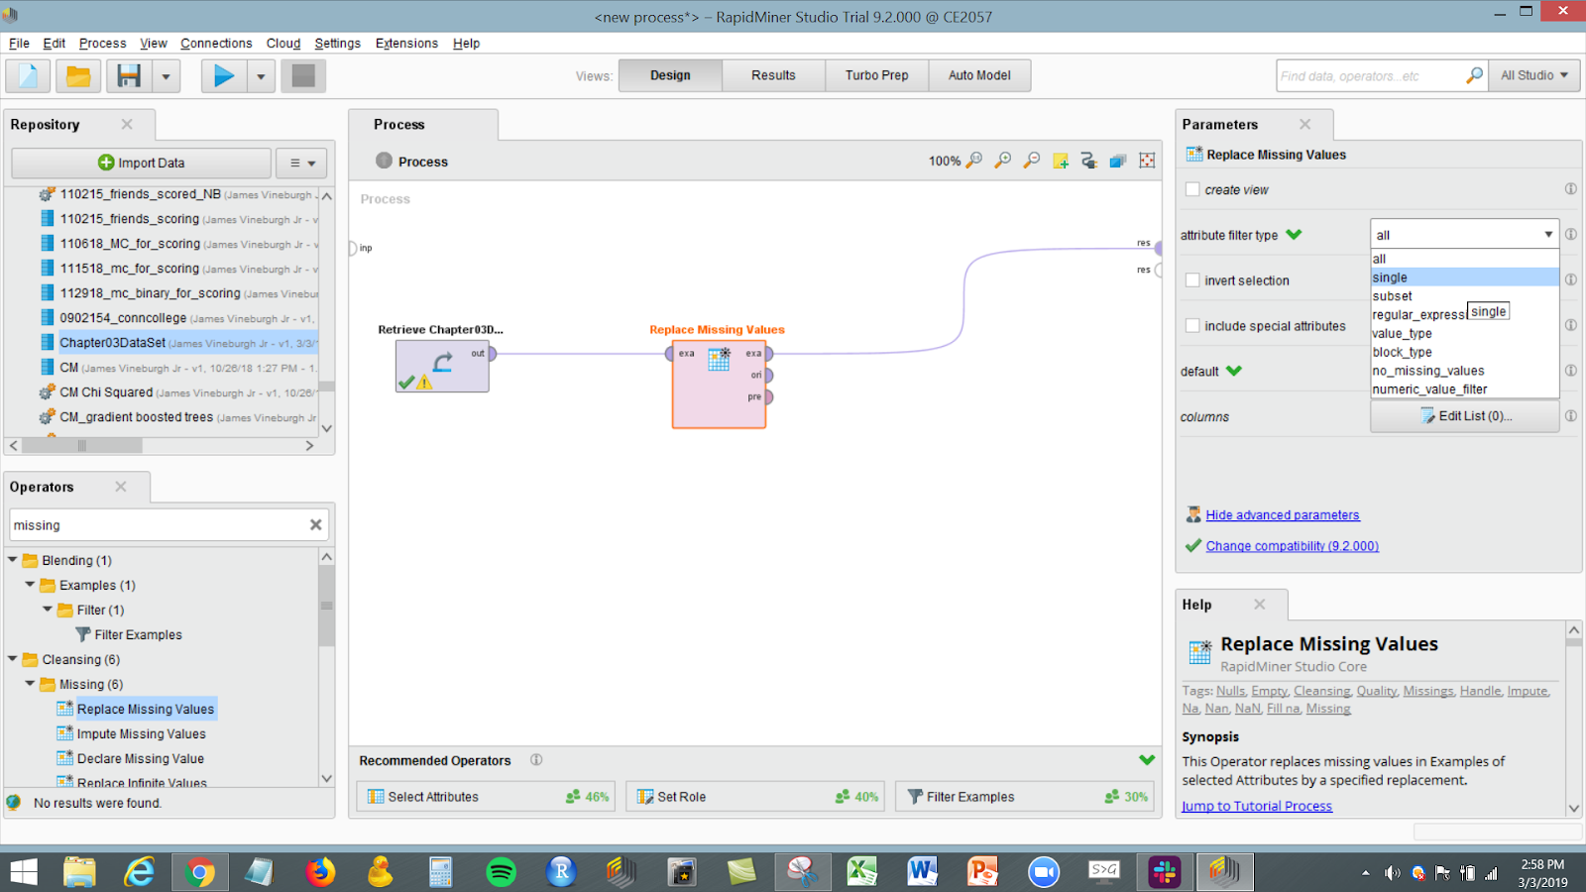Select Chapter03DataSet in the Repository

click(x=113, y=343)
